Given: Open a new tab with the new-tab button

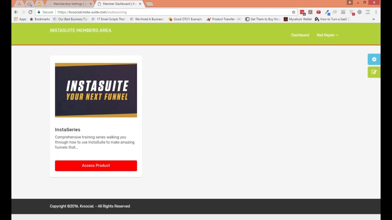Looking at the screenshot, I should tap(149, 4).
